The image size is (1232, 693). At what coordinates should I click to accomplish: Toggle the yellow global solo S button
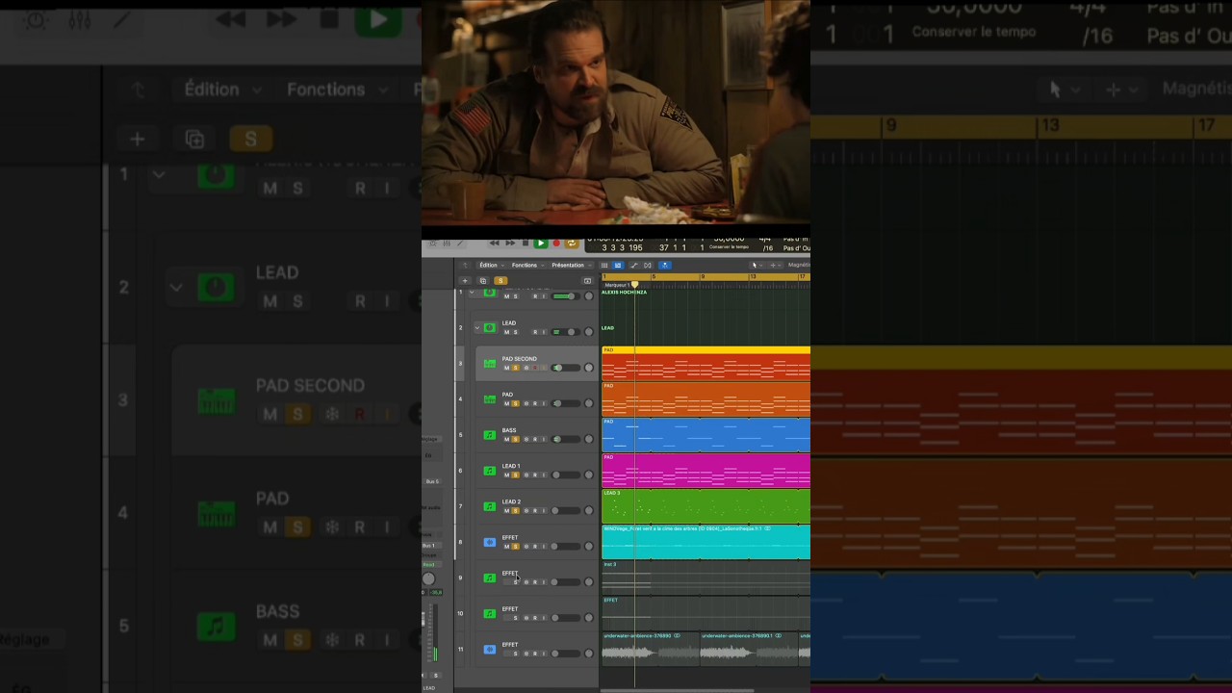point(500,281)
